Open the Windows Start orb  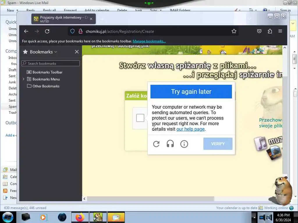(8, 217)
